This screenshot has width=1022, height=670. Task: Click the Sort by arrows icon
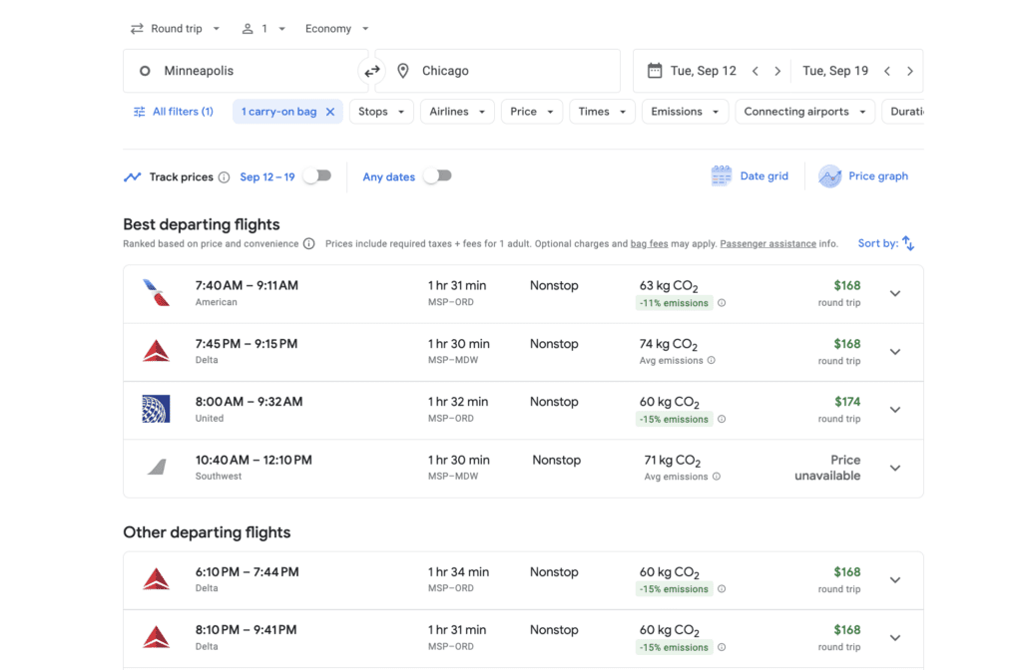(x=907, y=242)
